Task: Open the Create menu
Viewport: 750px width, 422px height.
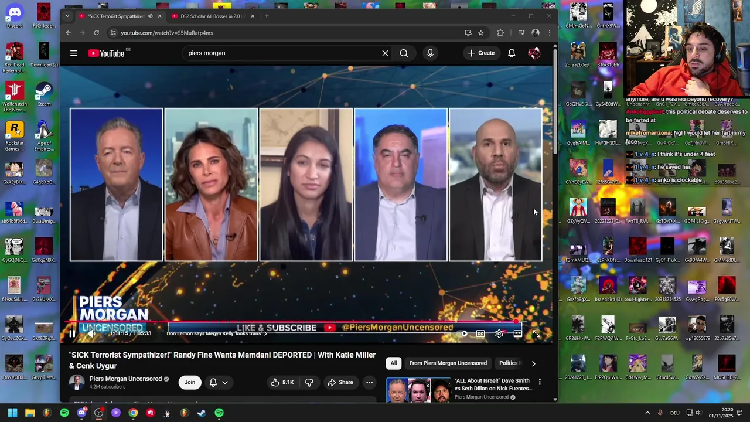Action: (481, 53)
